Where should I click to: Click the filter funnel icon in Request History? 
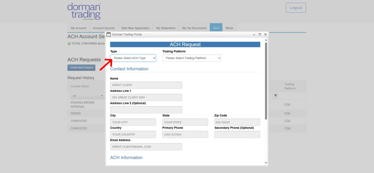[x=276, y=96]
